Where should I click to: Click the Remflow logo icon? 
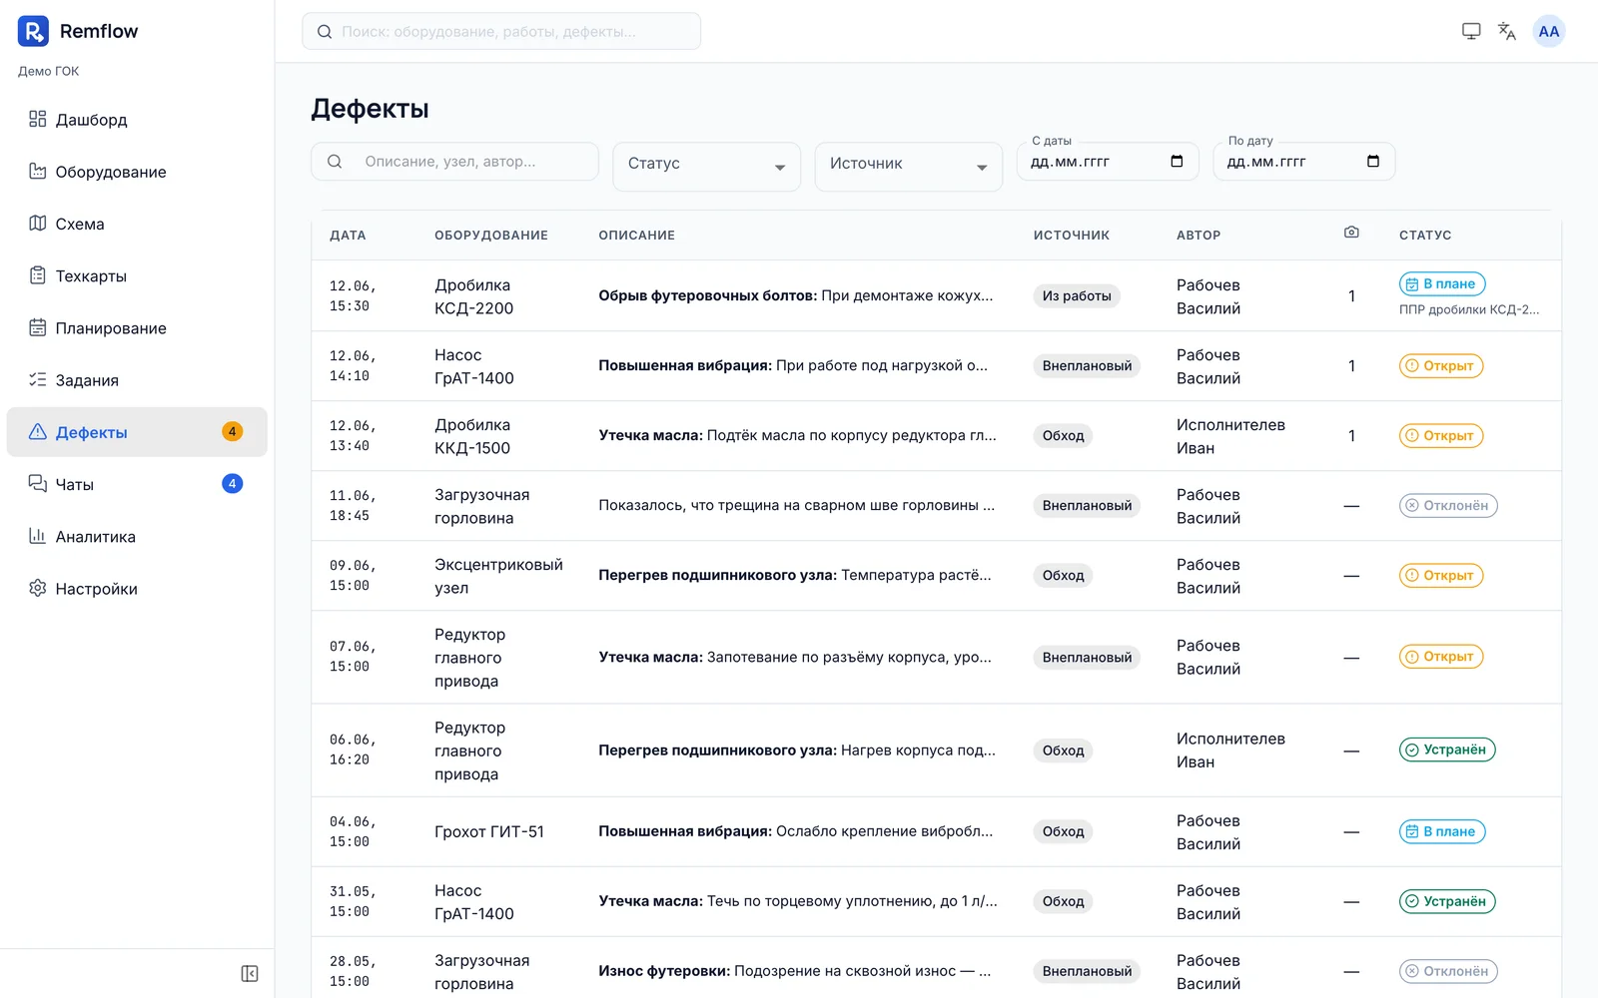pos(33,31)
